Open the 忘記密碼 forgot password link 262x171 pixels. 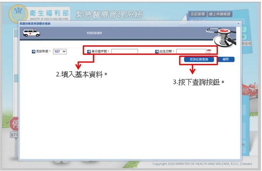click(198, 14)
